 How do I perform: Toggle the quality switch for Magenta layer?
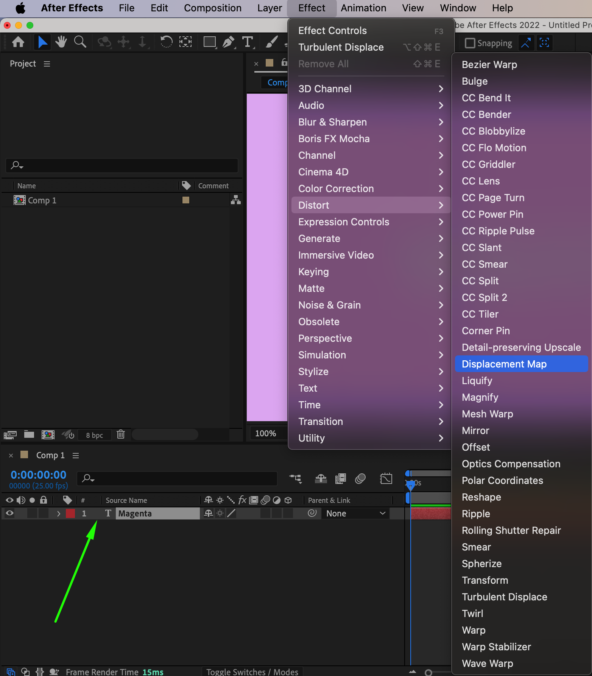point(231,513)
